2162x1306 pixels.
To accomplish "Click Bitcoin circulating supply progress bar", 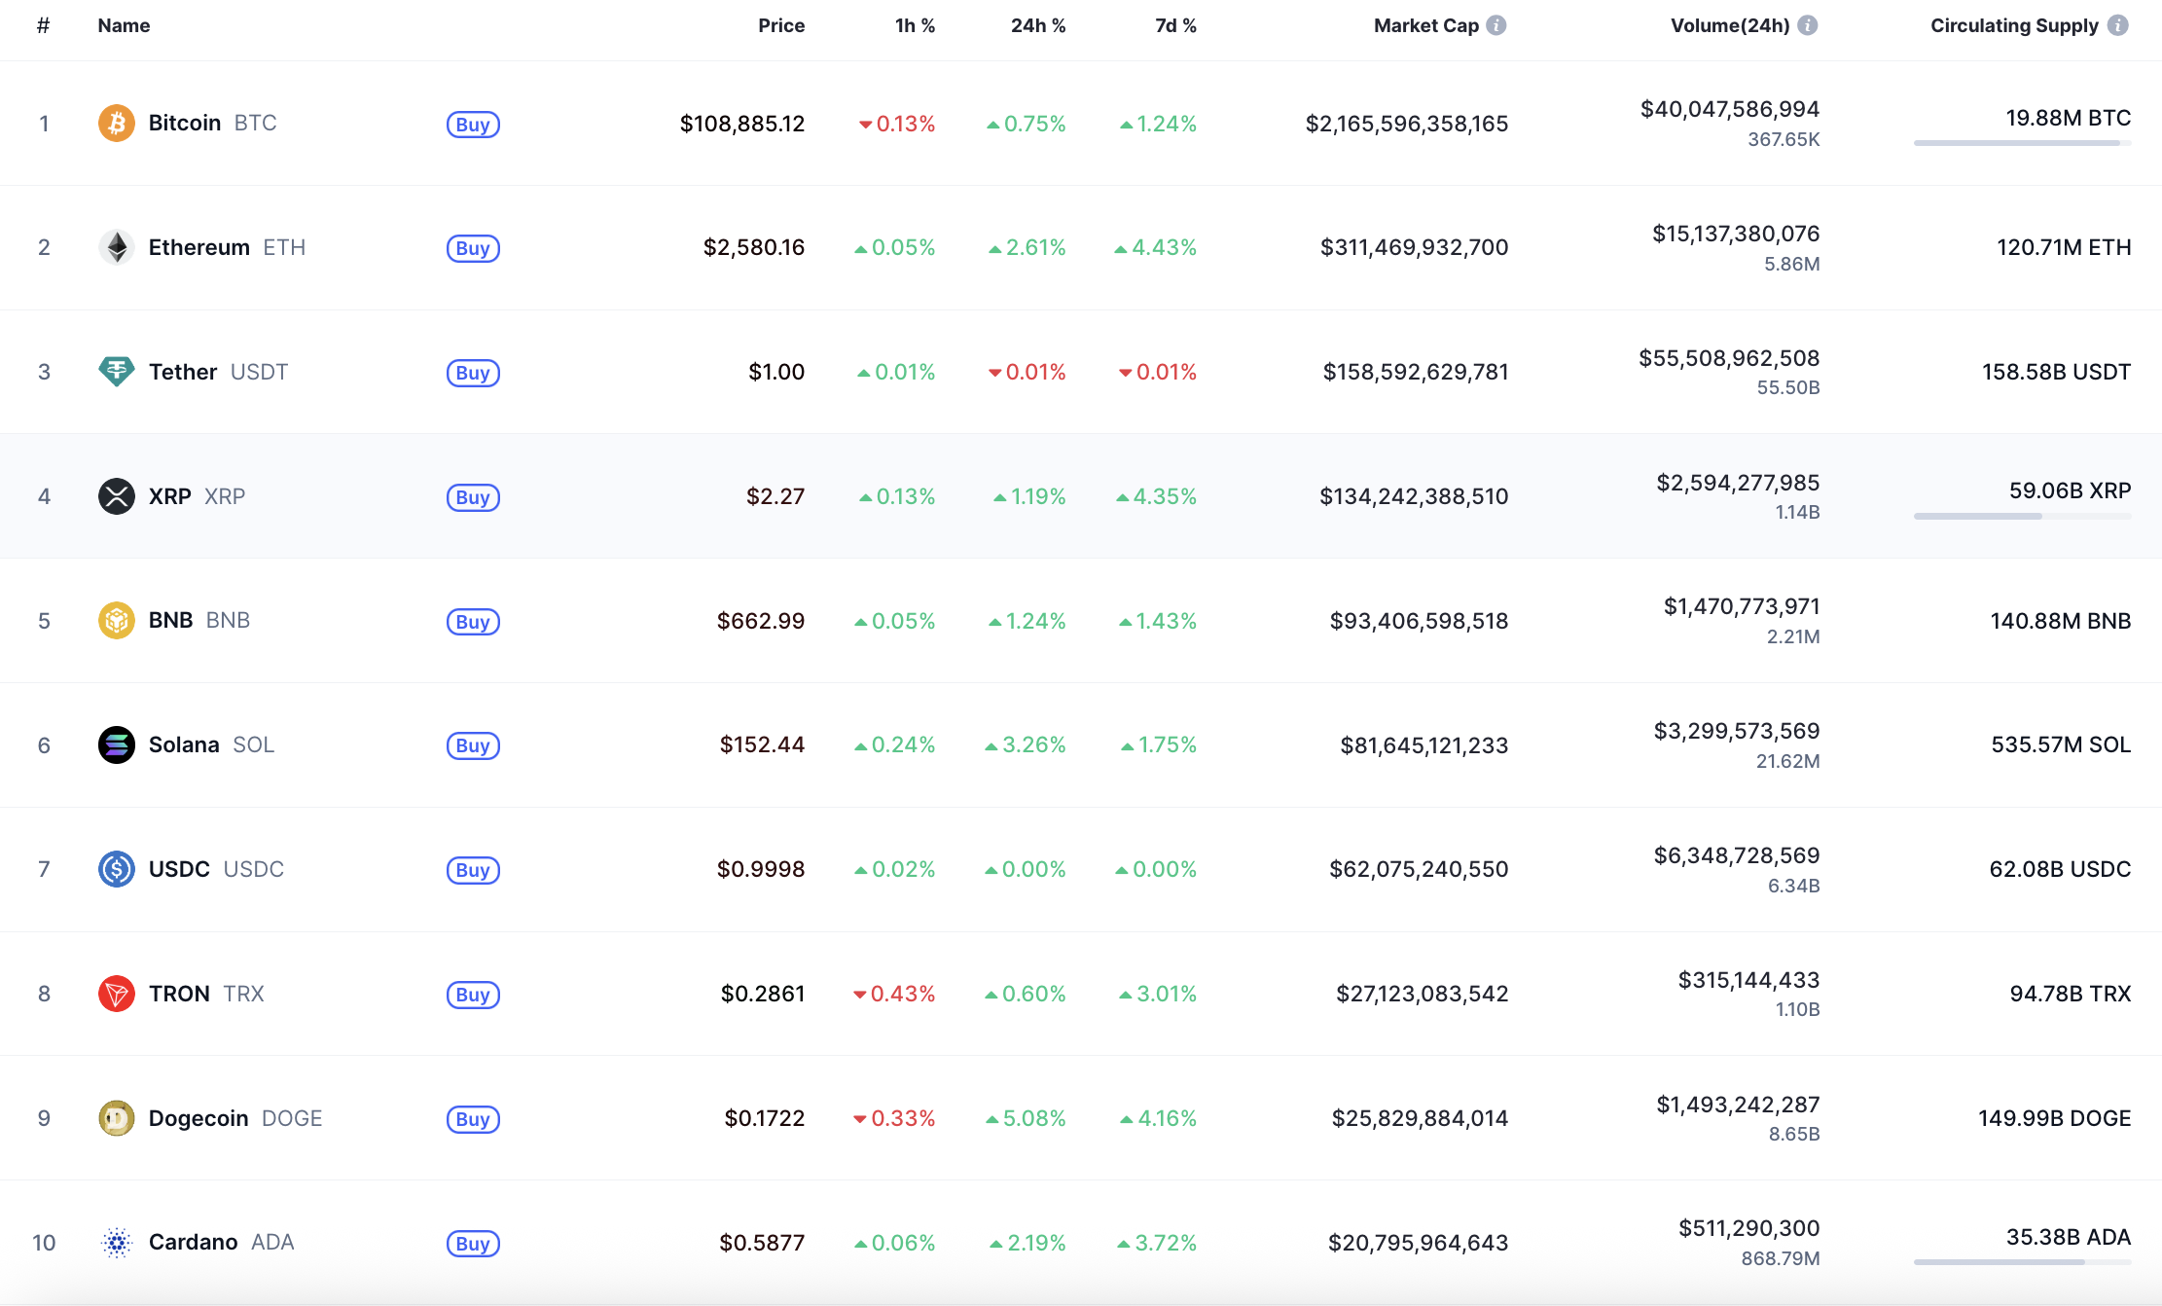I will coord(2021,143).
